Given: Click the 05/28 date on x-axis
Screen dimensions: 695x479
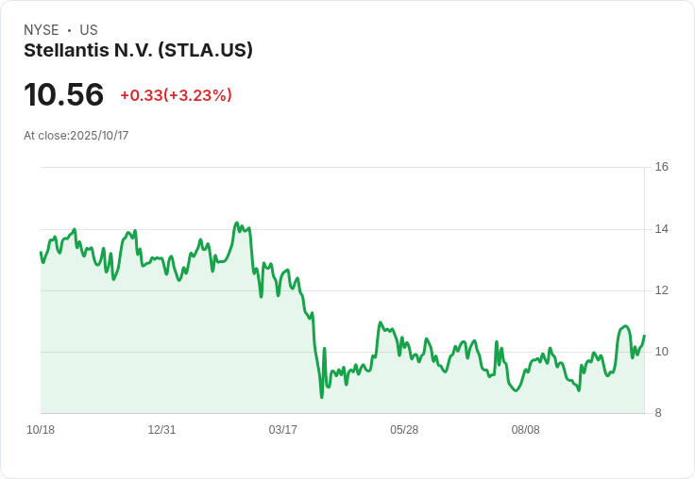Looking at the screenshot, I should [404, 430].
